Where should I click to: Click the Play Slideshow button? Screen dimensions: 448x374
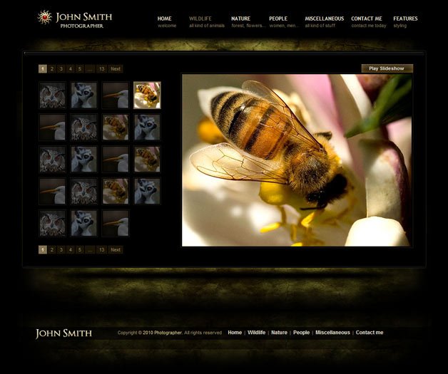387,68
